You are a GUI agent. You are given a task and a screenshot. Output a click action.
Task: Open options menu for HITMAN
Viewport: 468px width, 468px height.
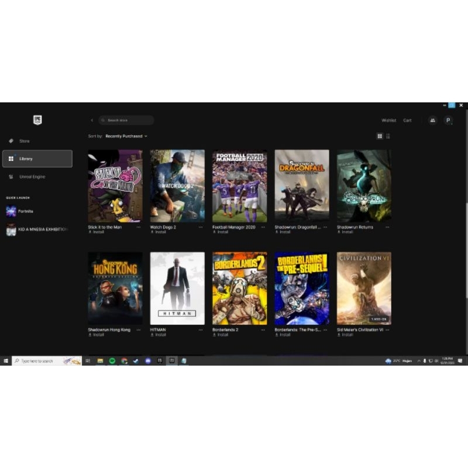pos(201,330)
